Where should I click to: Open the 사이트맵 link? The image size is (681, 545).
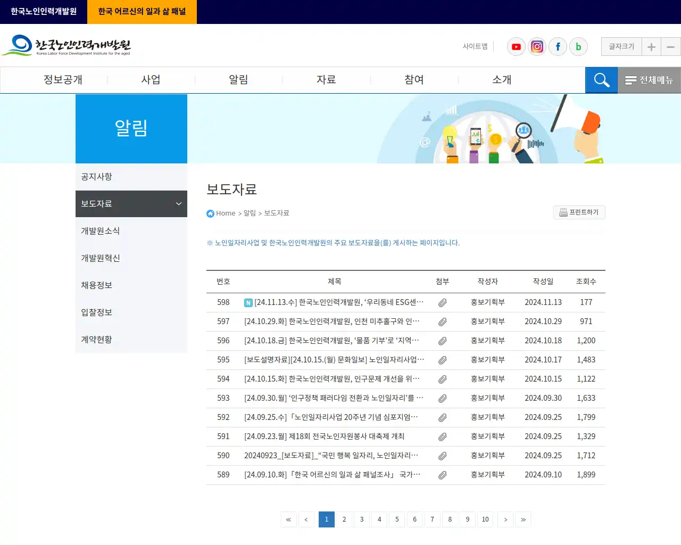pyautogui.click(x=475, y=47)
